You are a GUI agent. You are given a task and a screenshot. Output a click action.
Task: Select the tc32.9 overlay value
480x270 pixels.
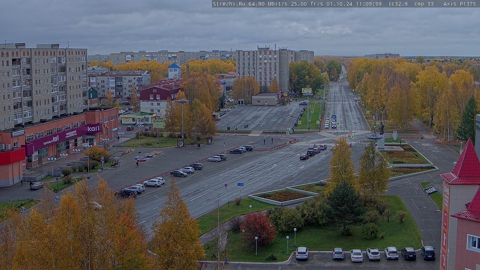click(398, 4)
